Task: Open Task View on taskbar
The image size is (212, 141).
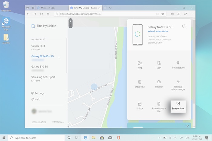Action: click(x=77, y=138)
